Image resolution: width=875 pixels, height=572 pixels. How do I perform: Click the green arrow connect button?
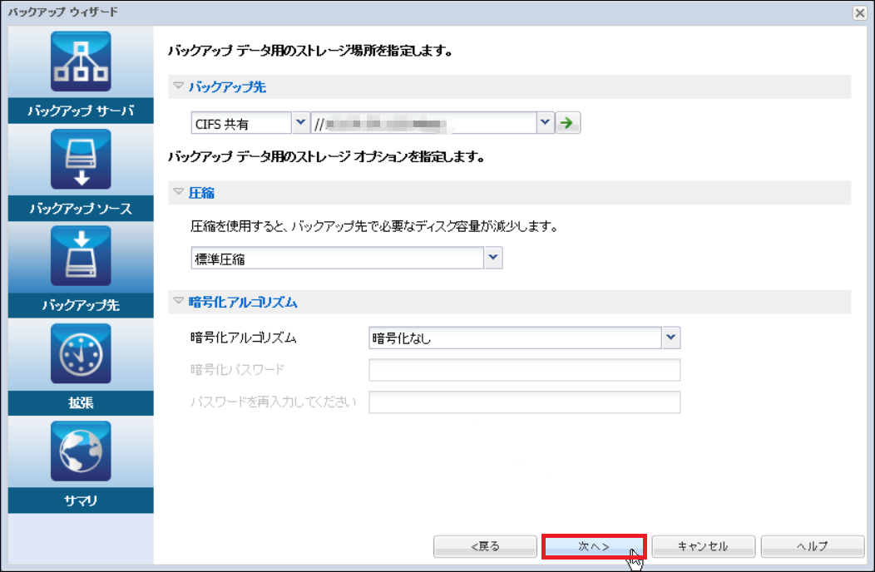tap(567, 123)
